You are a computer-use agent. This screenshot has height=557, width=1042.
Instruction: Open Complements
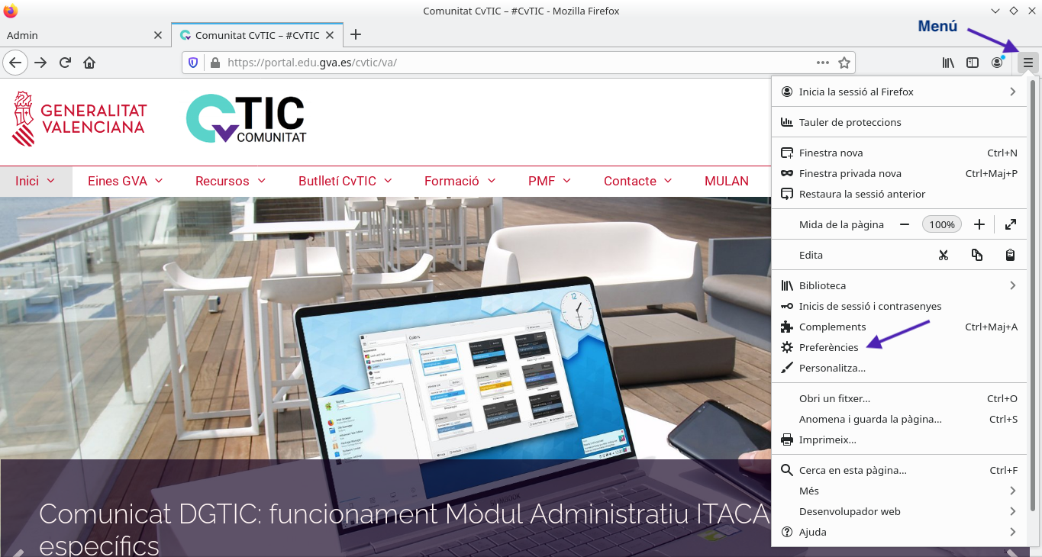point(899,327)
